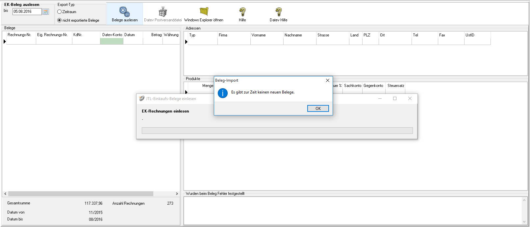Click the Belege auslesen gears icon
The height and width of the screenshot is (227, 530).
(x=124, y=12)
